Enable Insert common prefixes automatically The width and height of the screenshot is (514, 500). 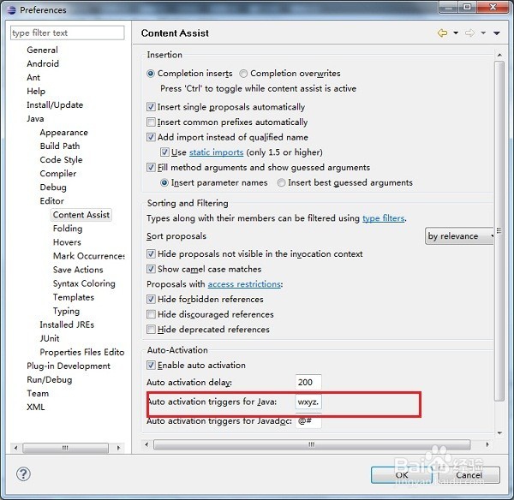pyautogui.click(x=151, y=122)
